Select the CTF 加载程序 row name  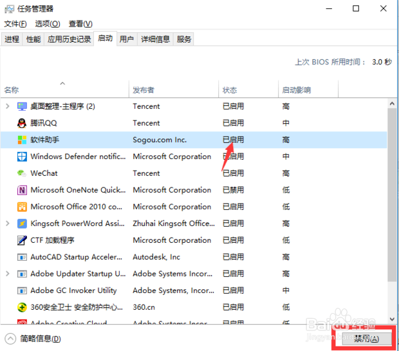pos(52,240)
